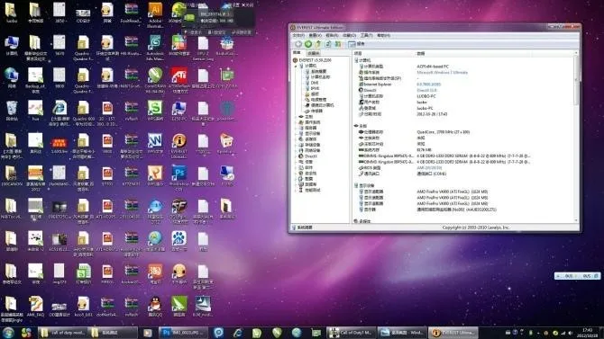
Task: Select the blue WPS Writer W desktop icon
Action: pyautogui.click(x=155, y=144)
